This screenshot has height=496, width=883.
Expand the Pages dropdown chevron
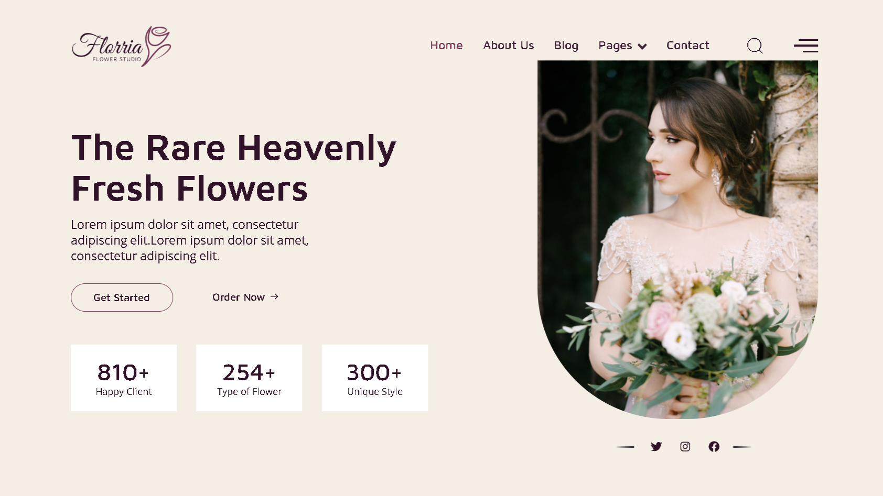point(642,47)
